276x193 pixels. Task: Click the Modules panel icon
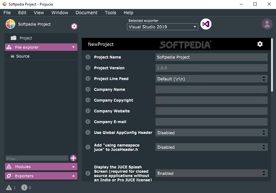(9, 167)
